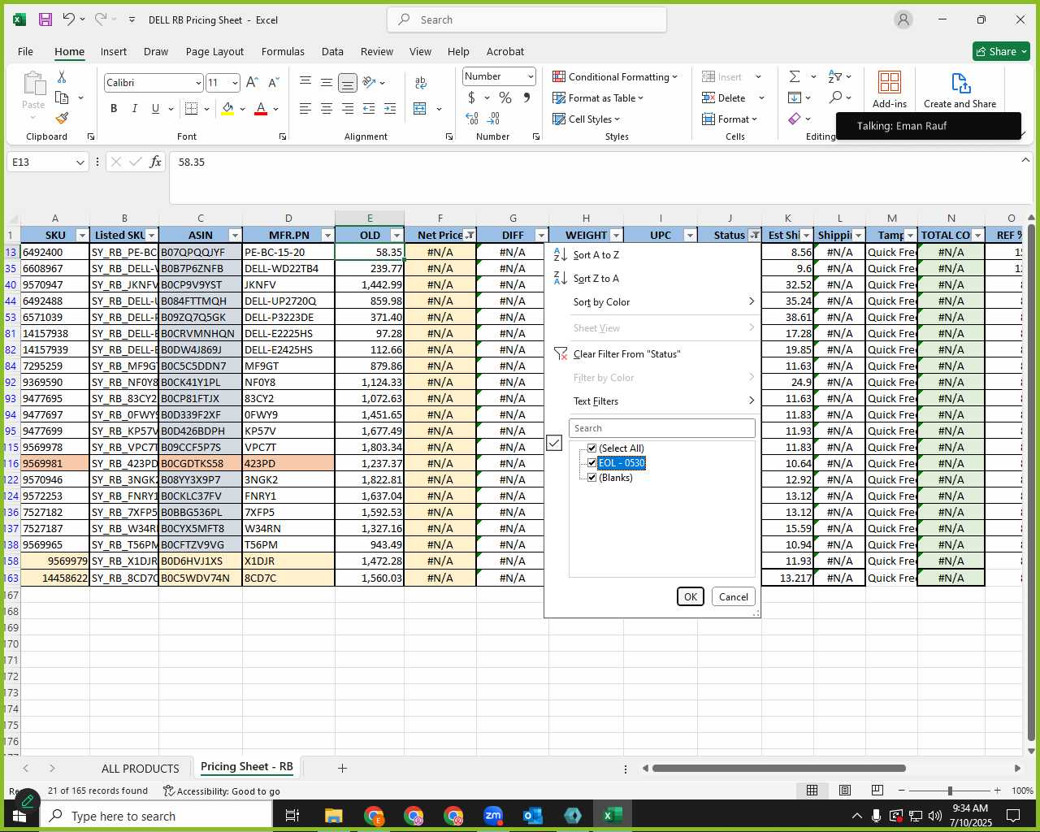Click Cancel in filter menu
Viewport: 1040px width, 832px height.
click(x=734, y=596)
